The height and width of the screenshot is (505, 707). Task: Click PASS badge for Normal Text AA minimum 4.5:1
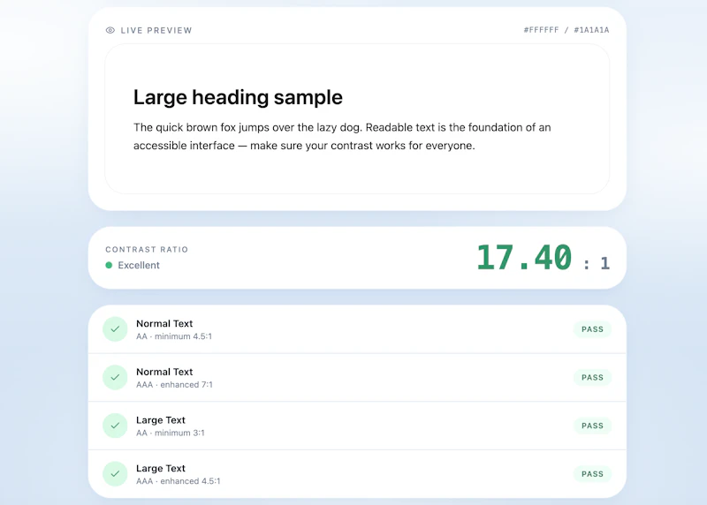(x=592, y=329)
